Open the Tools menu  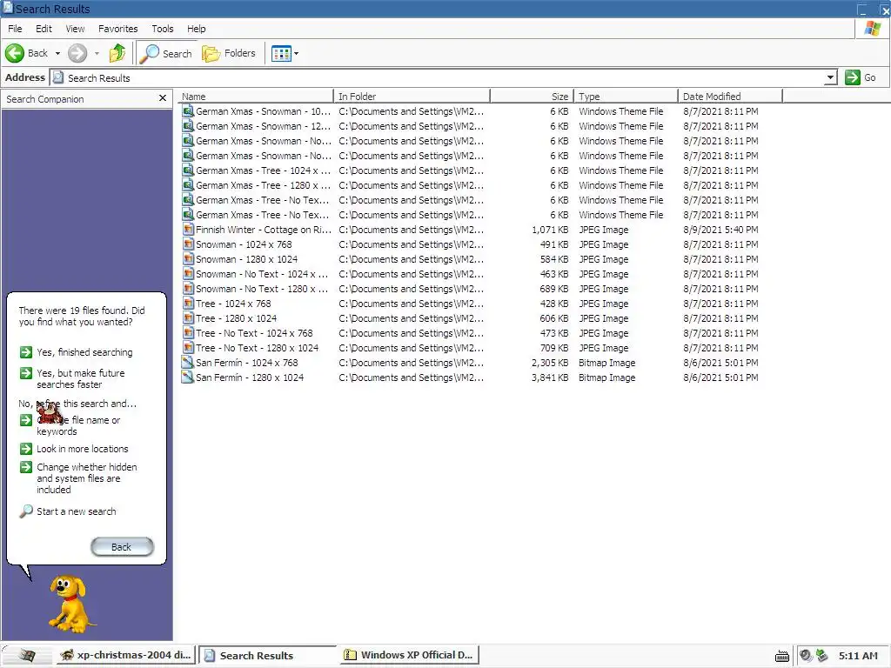[163, 29]
